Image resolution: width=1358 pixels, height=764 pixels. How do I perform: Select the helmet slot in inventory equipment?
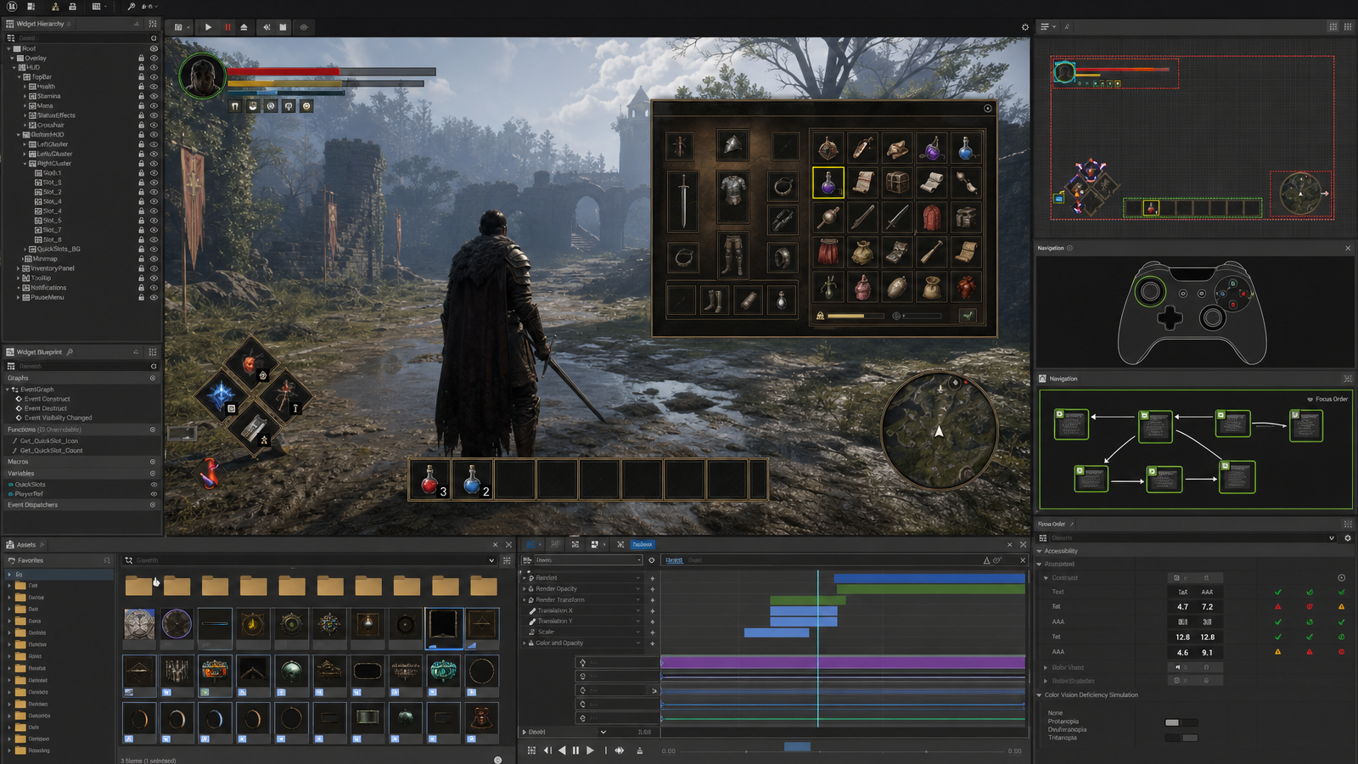(x=732, y=146)
